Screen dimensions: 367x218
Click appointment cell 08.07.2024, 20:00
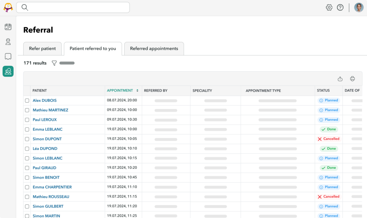click(x=122, y=100)
